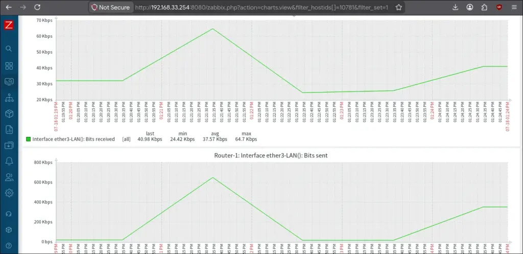Open the search magnifier in Zabbix sidebar

9,49
